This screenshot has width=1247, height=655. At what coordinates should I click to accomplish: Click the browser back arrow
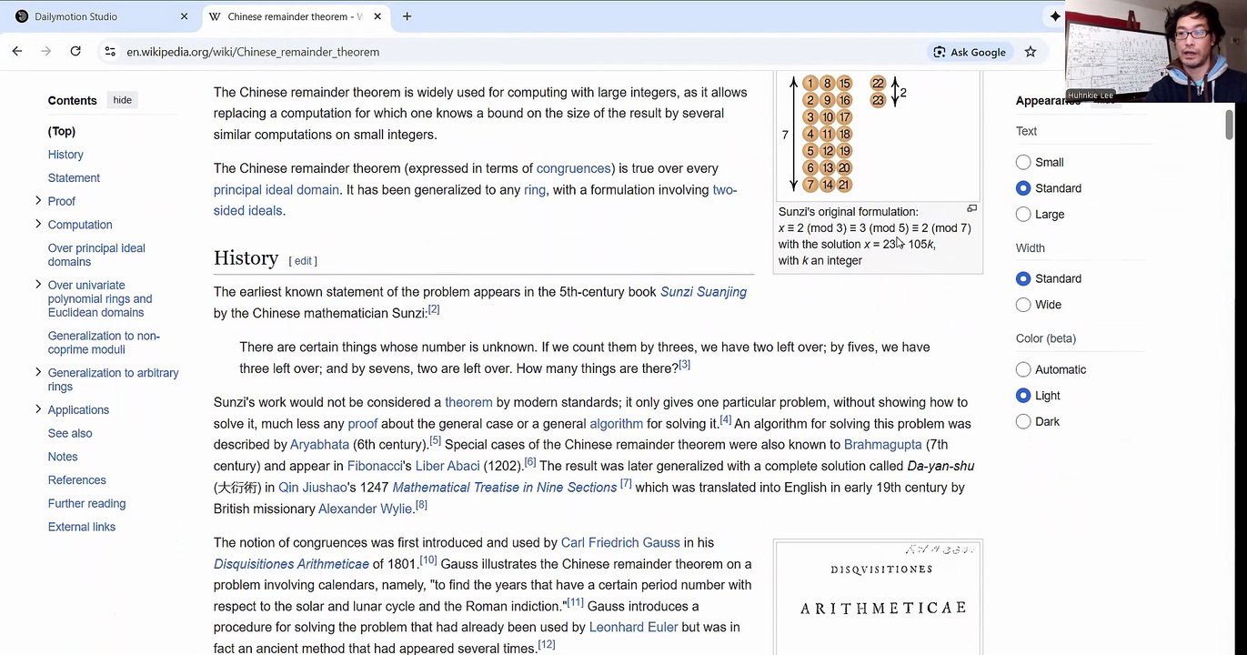[16, 52]
